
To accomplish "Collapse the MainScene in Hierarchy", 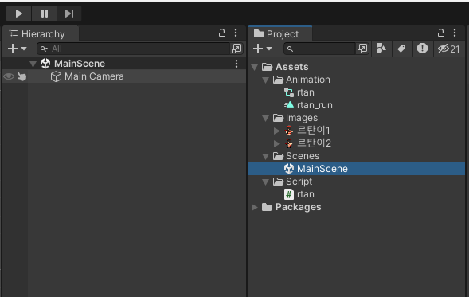I will tap(33, 64).
